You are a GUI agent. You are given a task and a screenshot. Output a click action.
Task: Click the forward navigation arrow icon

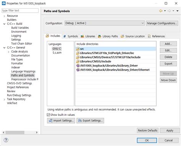169,11
